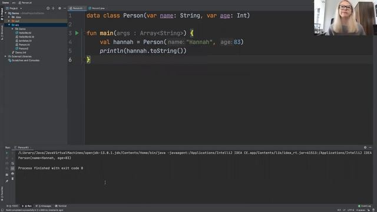Open the Terminal tool window tab
The width and height of the screenshot is (377, 212).
61,206
